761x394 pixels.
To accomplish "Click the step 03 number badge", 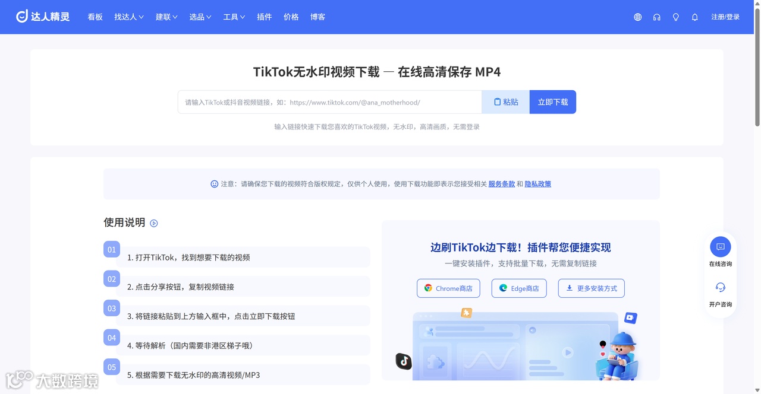I will [x=112, y=308].
